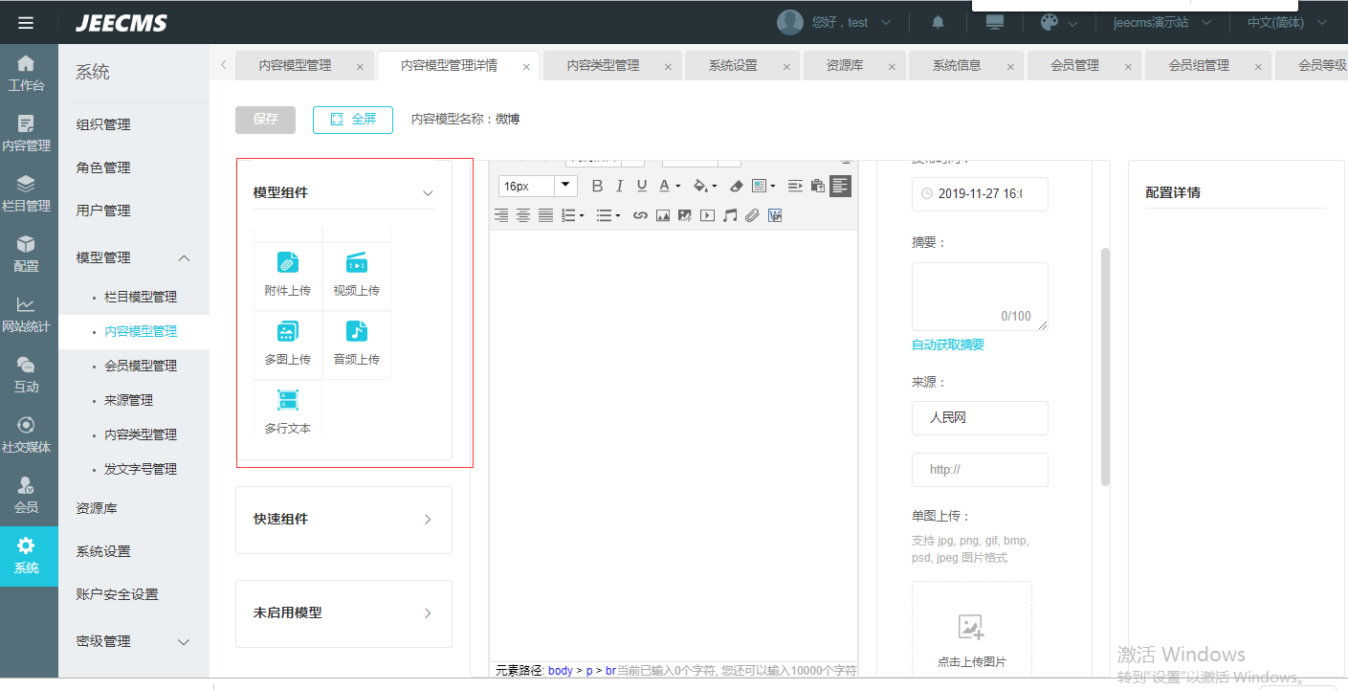This screenshot has width=1348, height=690.
Task: Switch to the 内容类型管理 tab
Action: [603, 66]
